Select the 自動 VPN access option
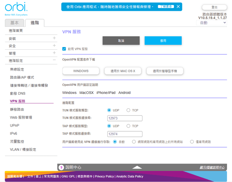The height and width of the screenshot is (182, 232). [x=115, y=142]
